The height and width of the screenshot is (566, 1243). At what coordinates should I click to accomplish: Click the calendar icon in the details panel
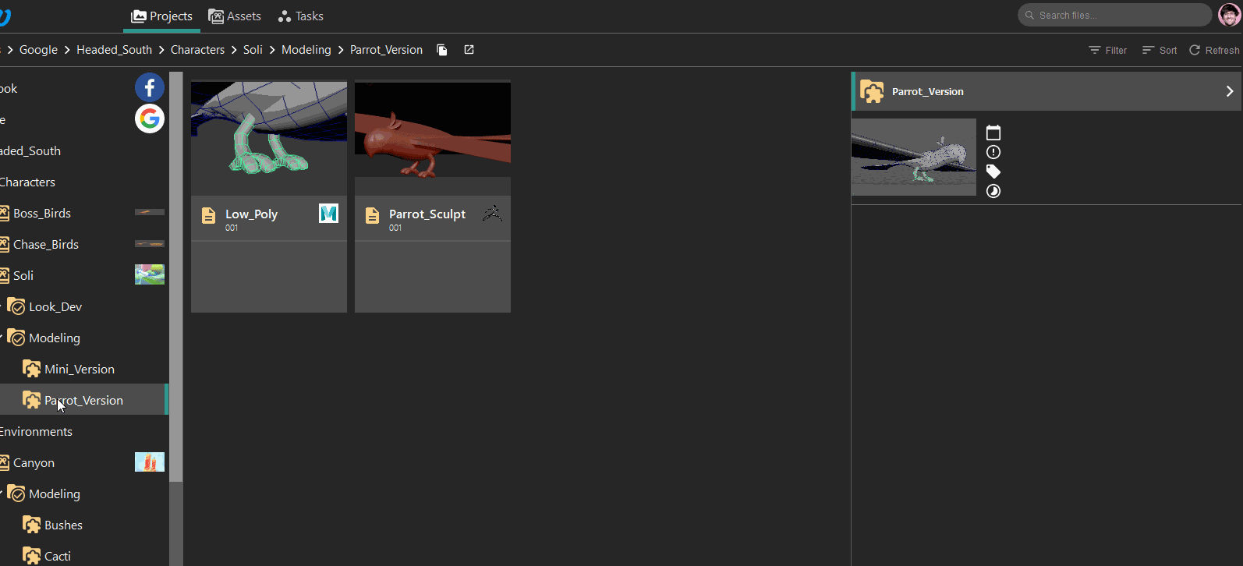[993, 133]
